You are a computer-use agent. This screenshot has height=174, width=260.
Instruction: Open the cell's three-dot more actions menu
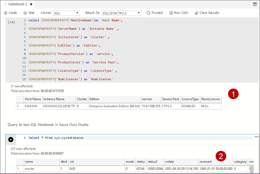coord(256,137)
